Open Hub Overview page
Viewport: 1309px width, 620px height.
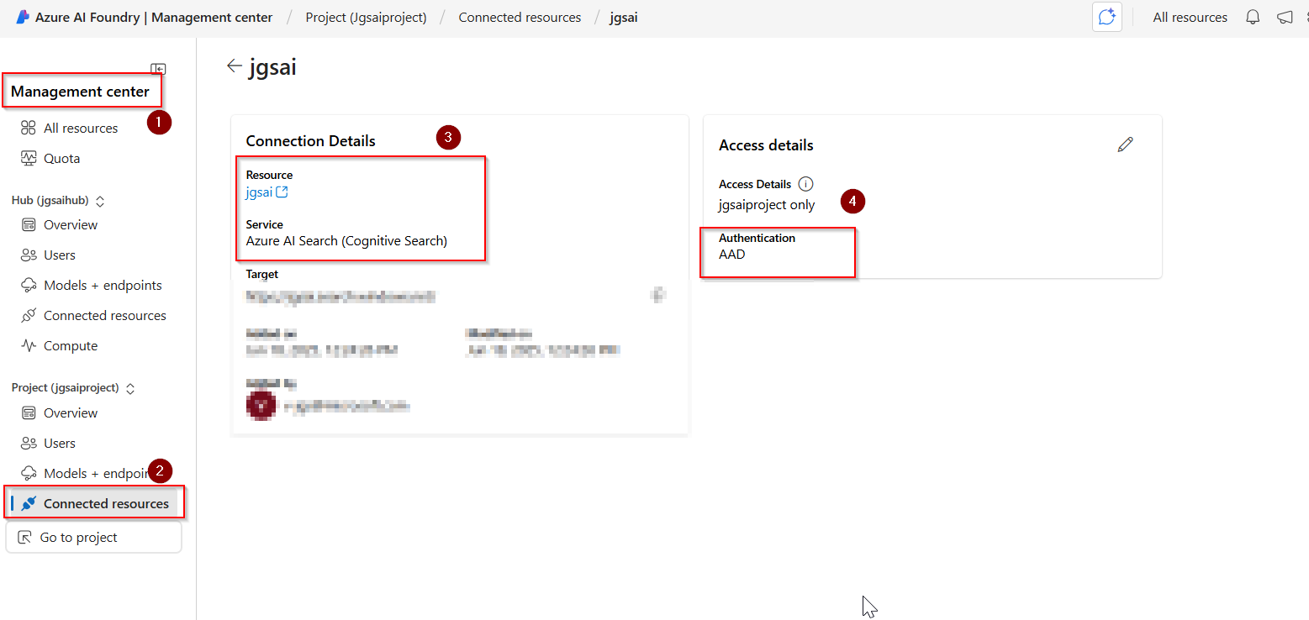[x=71, y=224]
